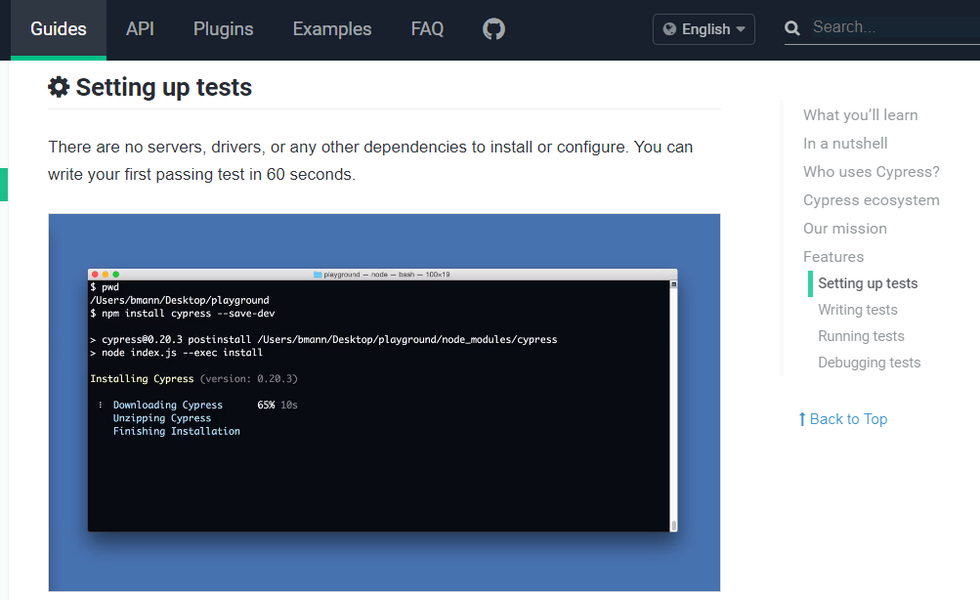Switch to the Guides tab
The width and height of the screenshot is (980, 600).
59,29
